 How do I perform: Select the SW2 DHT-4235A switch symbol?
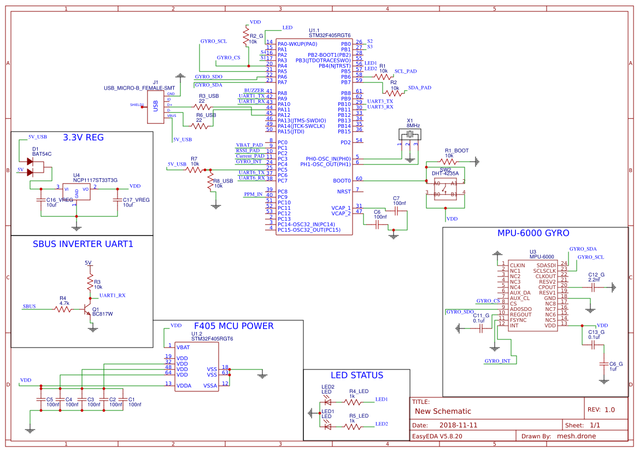pos(445,189)
